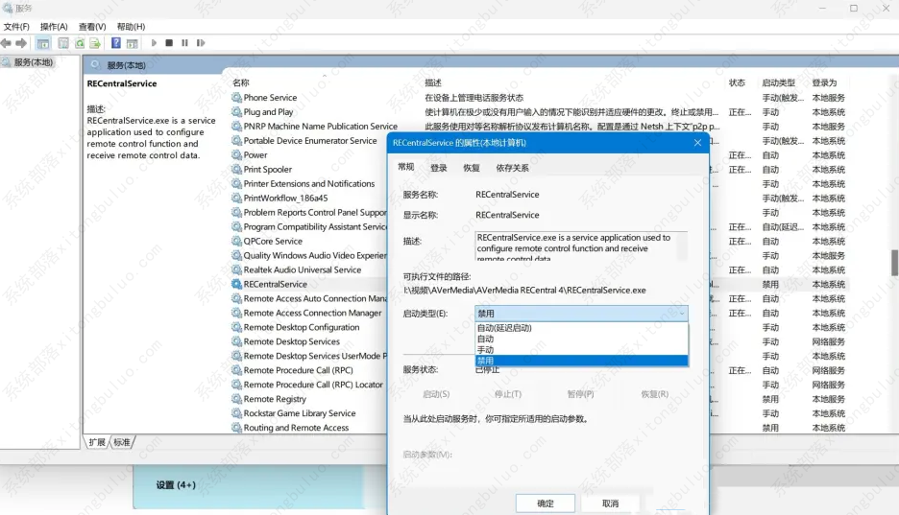Toggle the show/hide console tree icon
Screen dimensions: 899x515
coord(43,43)
